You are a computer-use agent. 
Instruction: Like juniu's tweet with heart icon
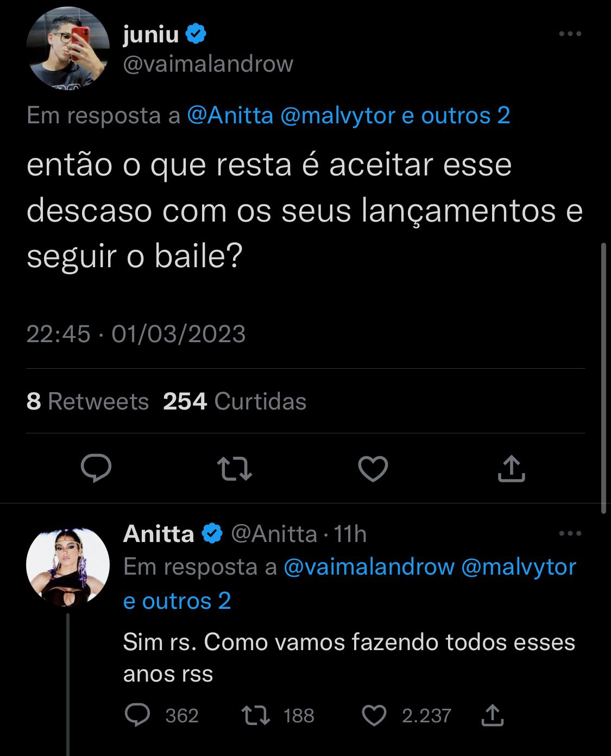[x=374, y=469]
